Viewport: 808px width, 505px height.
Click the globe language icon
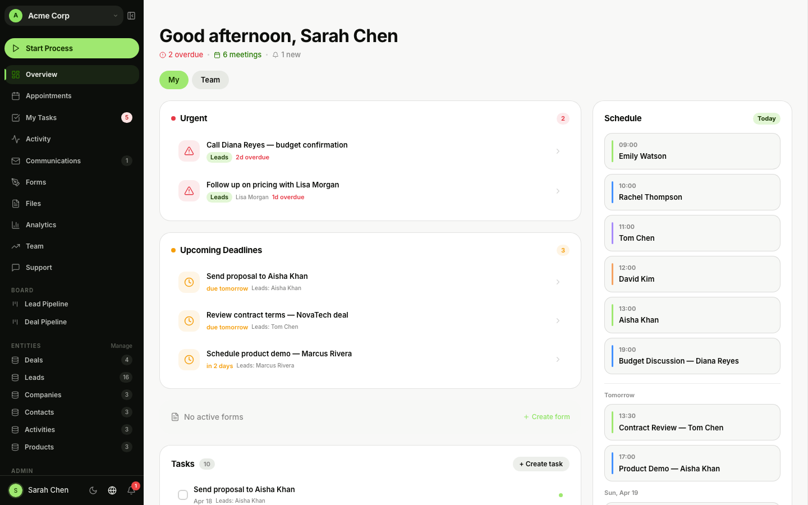coord(112,490)
